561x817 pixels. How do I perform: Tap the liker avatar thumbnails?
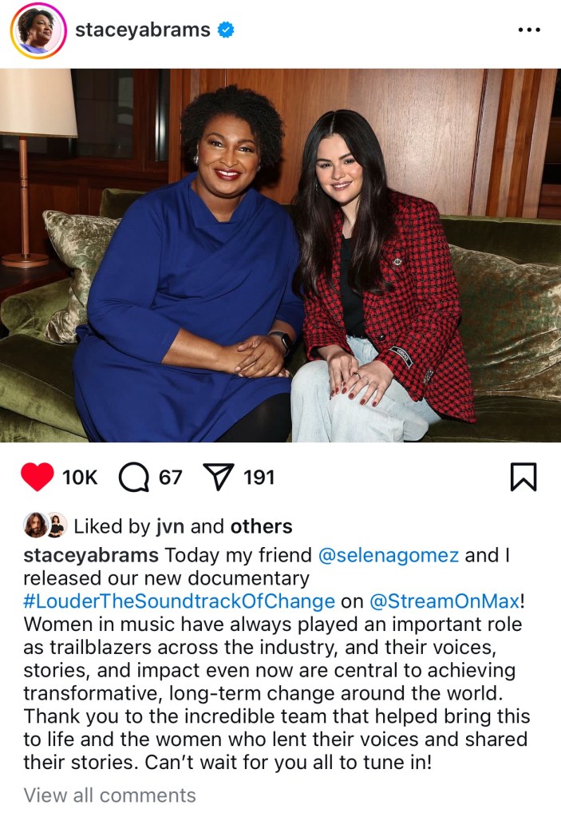(45, 525)
